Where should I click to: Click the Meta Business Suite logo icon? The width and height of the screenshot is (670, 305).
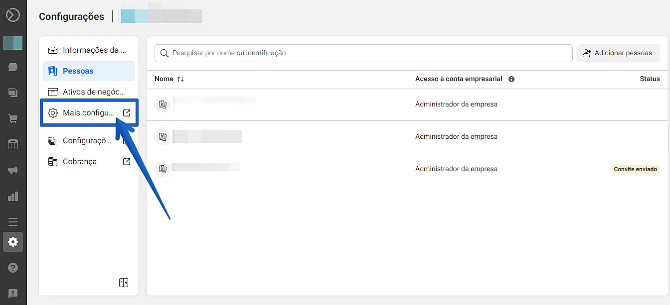[13, 15]
